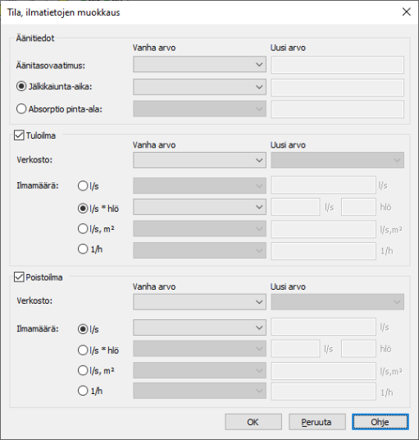Toggle the Tuloilma checkbox
Image resolution: width=419 pixels, height=440 pixels.
[x=19, y=135]
